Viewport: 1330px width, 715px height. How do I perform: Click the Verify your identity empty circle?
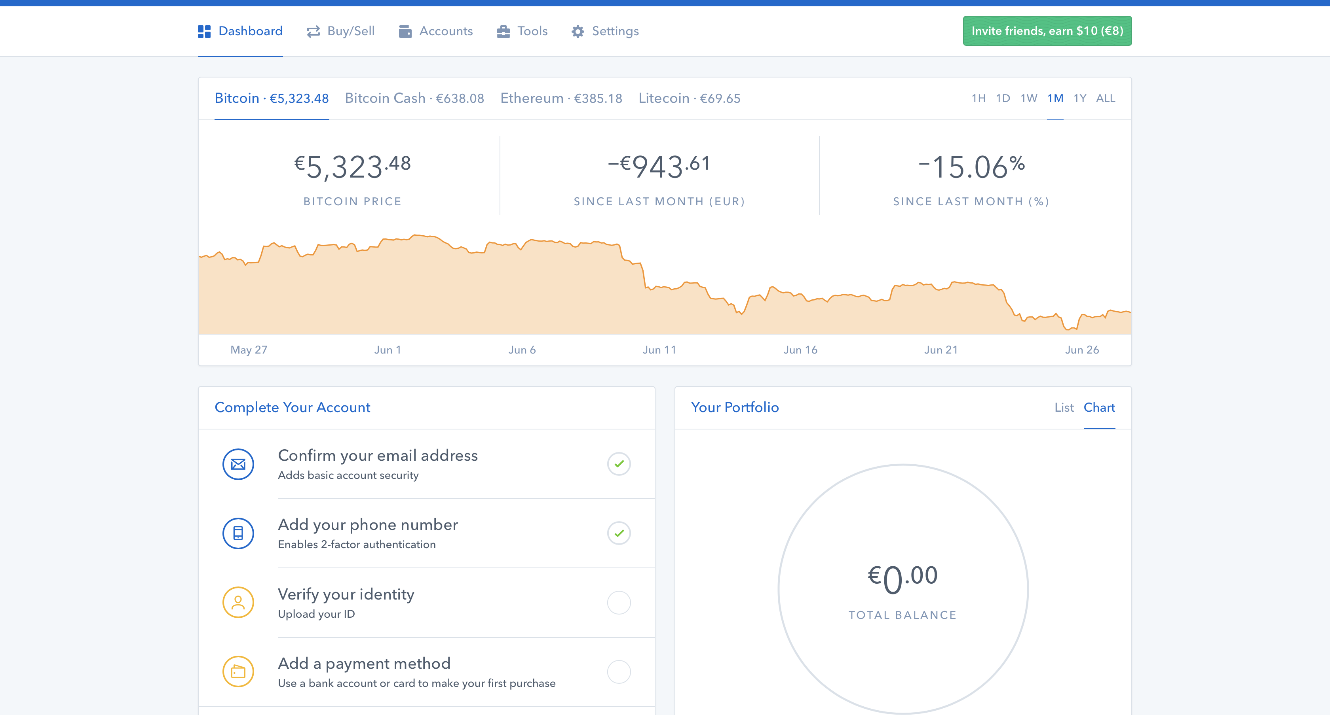pyautogui.click(x=619, y=603)
